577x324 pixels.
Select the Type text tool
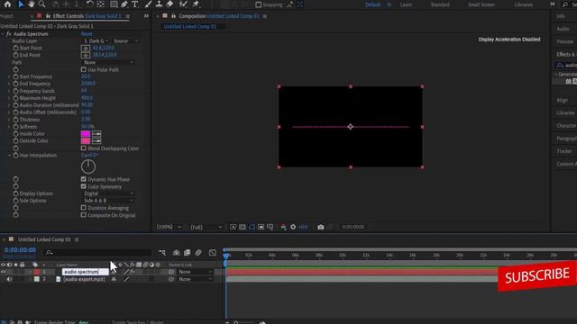coord(135,4)
